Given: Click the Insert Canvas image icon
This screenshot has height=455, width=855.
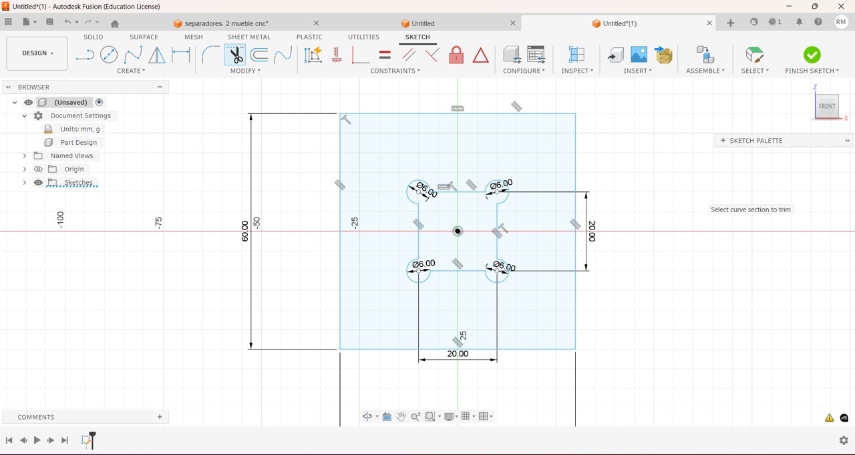Looking at the screenshot, I should tap(639, 55).
